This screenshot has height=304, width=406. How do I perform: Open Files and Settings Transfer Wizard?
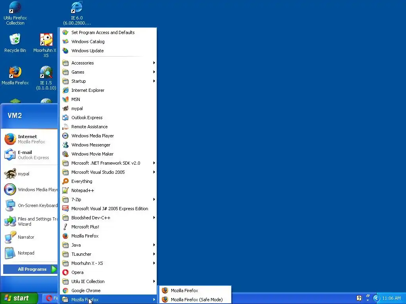pos(30,221)
